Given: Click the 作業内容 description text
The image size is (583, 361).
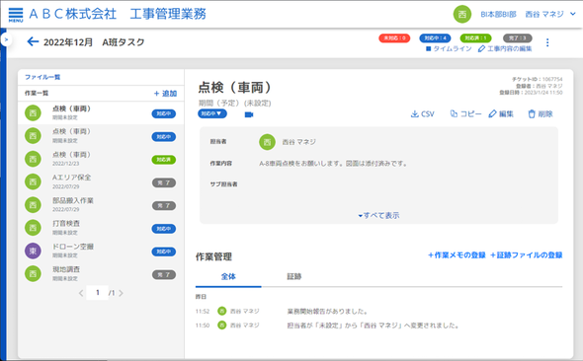Looking at the screenshot, I should coord(333,164).
